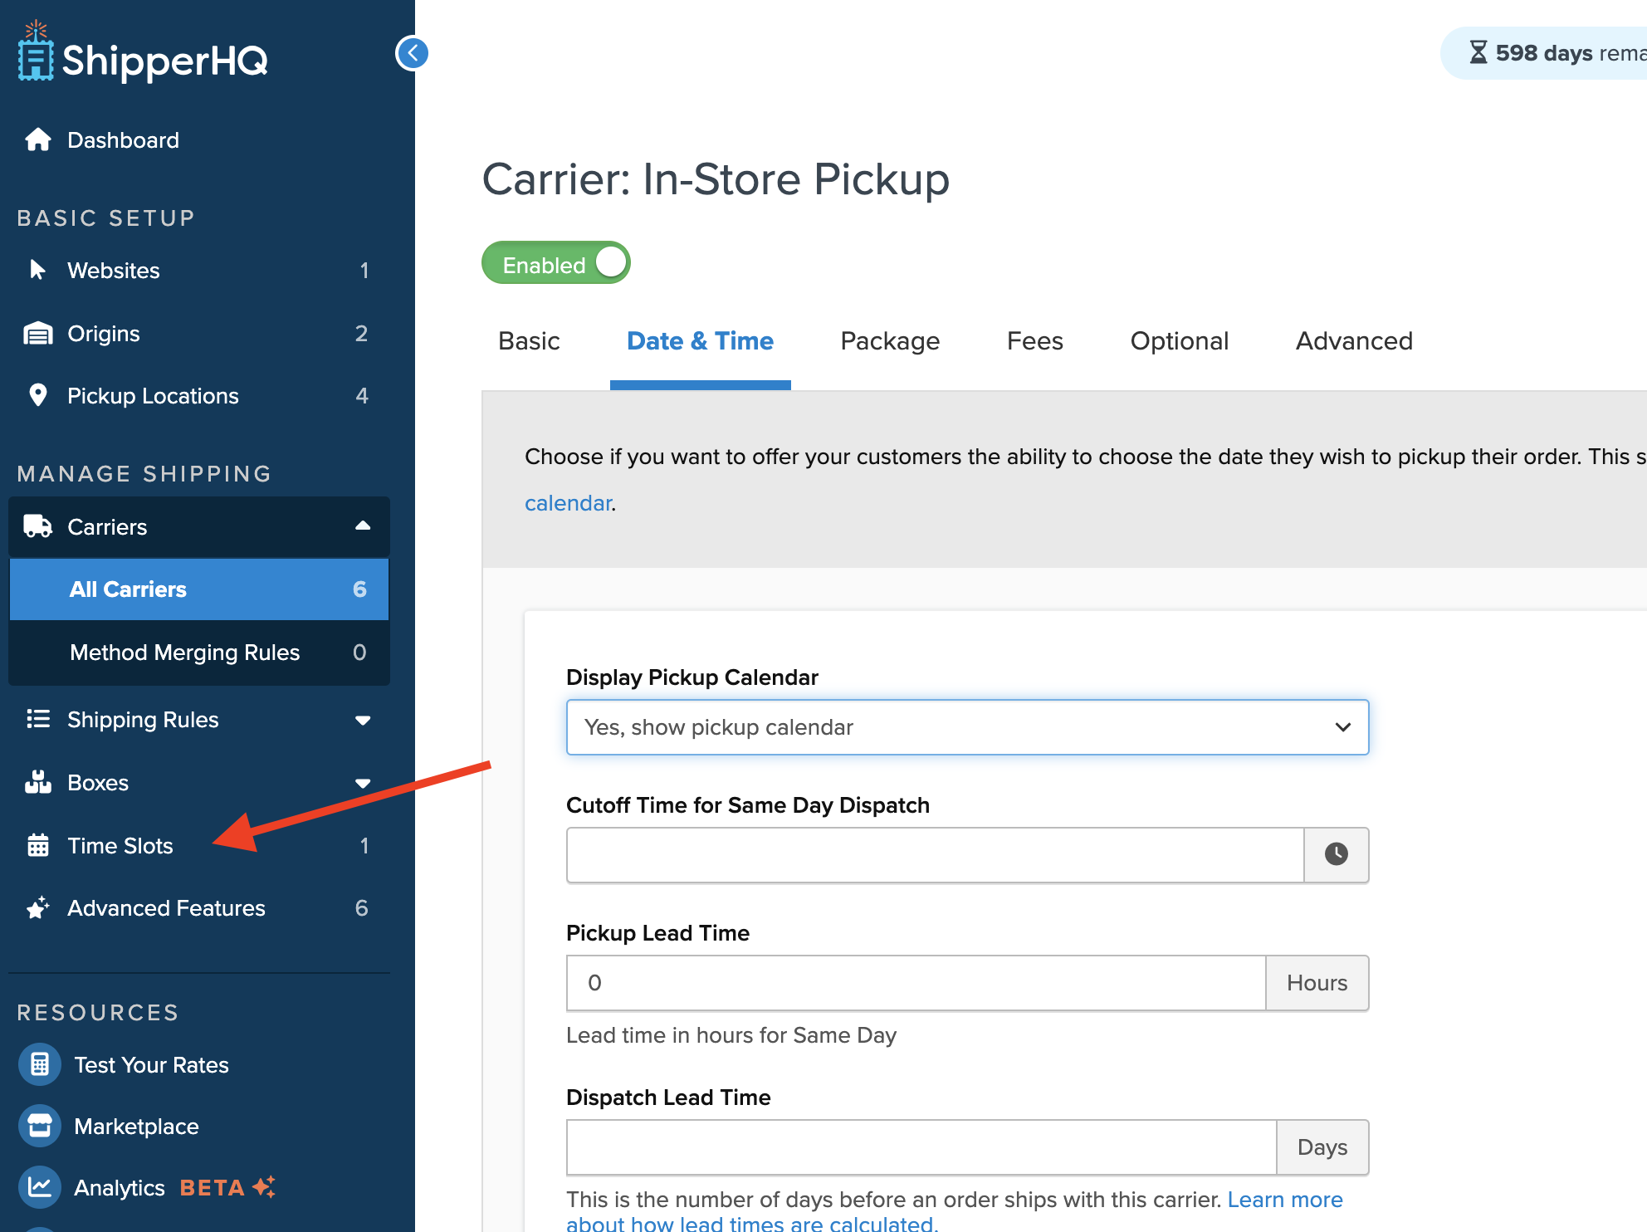
Task: Click the Pickup Lead Time input field
Action: (x=916, y=983)
